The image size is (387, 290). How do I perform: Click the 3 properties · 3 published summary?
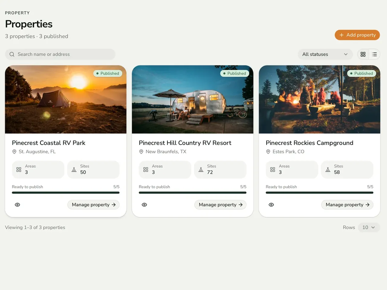[37, 36]
